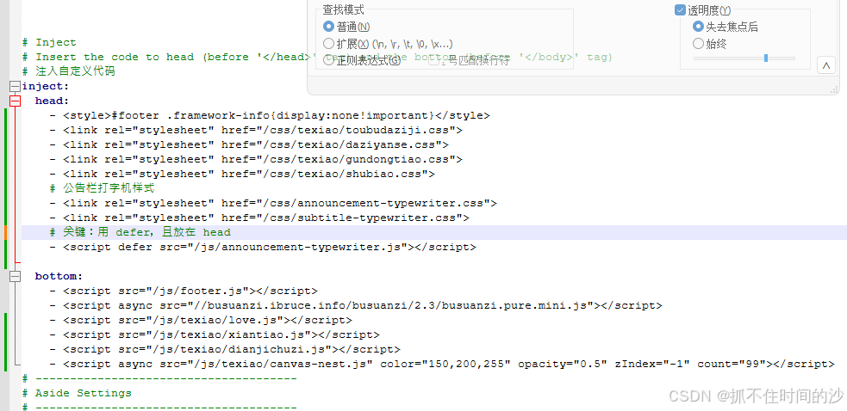Viewport: 847px width, 411px height.
Task: Tick the '. 号匹配换行符' checkbox
Action: [x=433, y=60]
